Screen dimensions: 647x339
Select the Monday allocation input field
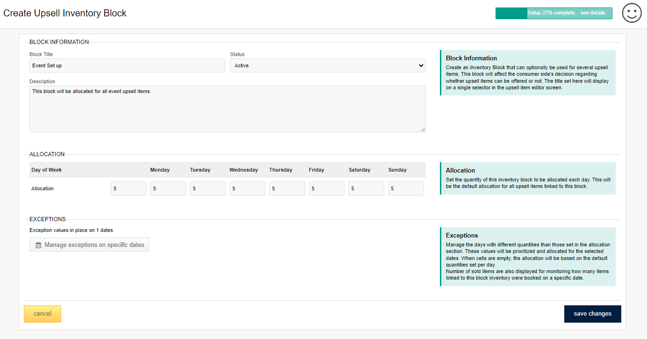pos(168,188)
